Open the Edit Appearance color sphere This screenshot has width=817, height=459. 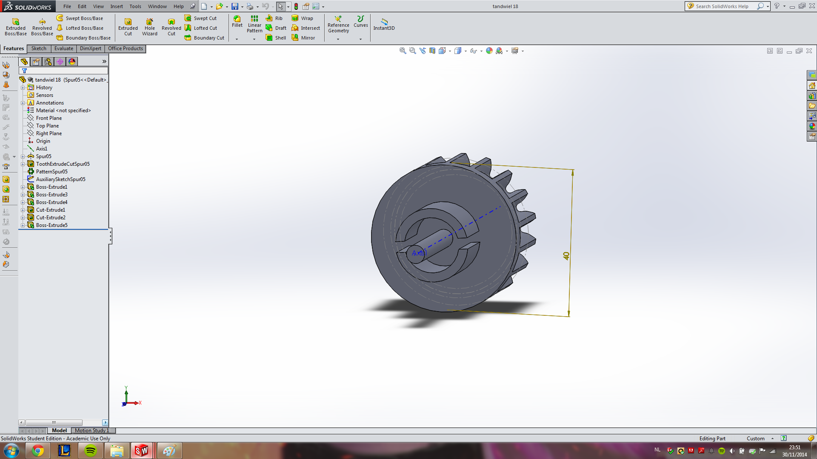click(489, 51)
